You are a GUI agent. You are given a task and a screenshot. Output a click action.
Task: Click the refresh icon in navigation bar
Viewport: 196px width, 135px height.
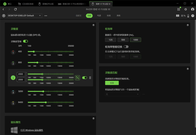pyautogui.click(x=15, y=9)
